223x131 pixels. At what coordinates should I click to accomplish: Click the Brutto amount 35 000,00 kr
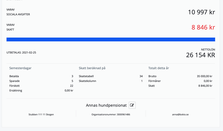(x=204, y=76)
